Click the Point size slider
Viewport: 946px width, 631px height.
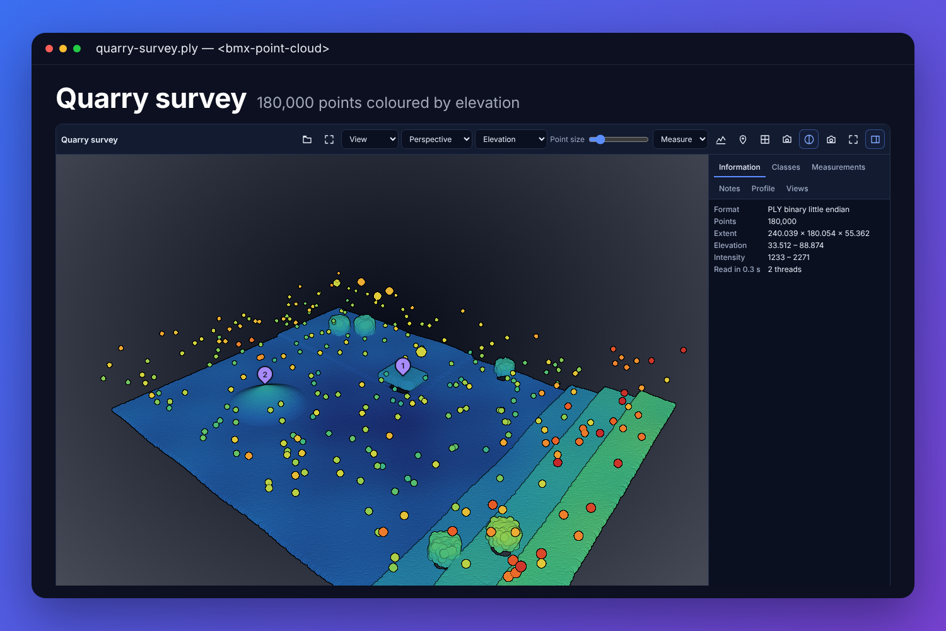click(619, 139)
